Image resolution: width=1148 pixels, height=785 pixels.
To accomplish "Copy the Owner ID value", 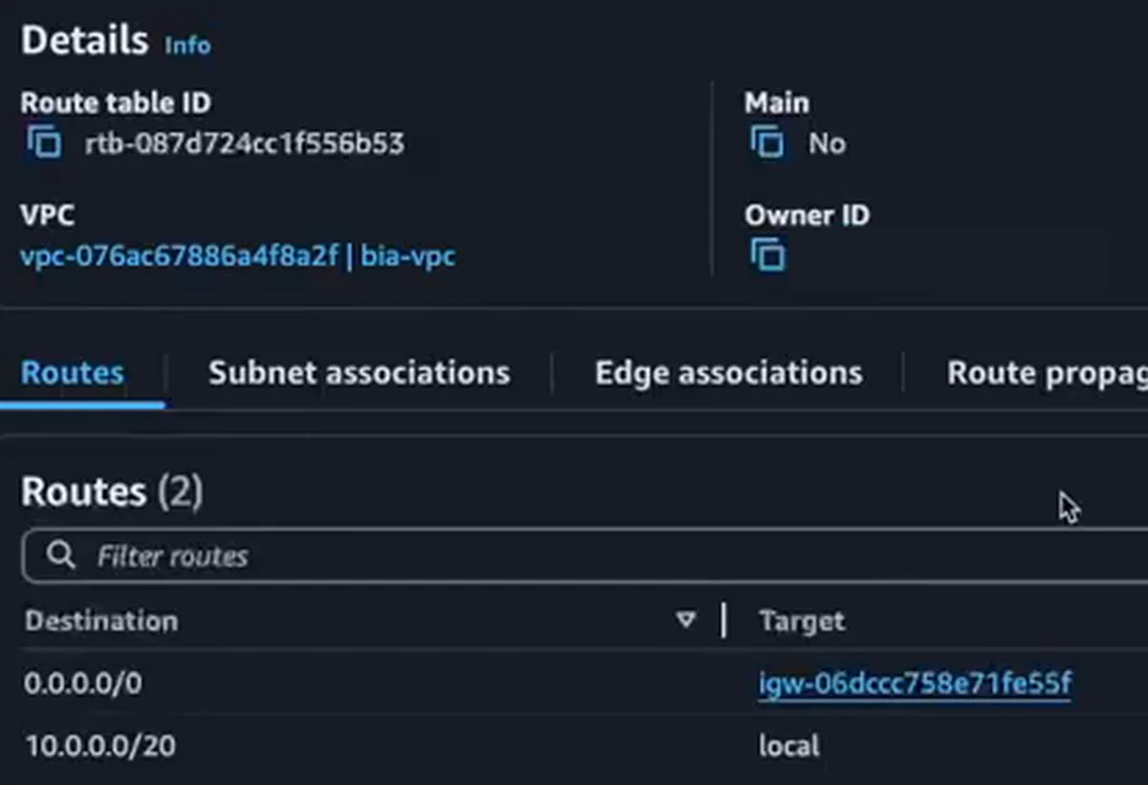I will pyautogui.click(x=767, y=255).
